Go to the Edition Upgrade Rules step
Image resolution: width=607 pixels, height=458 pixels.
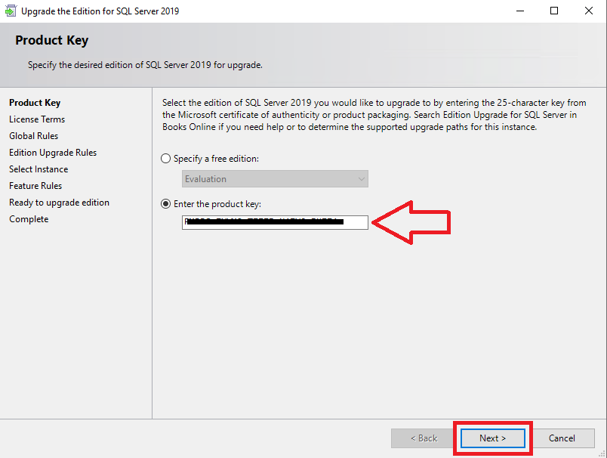pyautogui.click(x=53, y=153)
